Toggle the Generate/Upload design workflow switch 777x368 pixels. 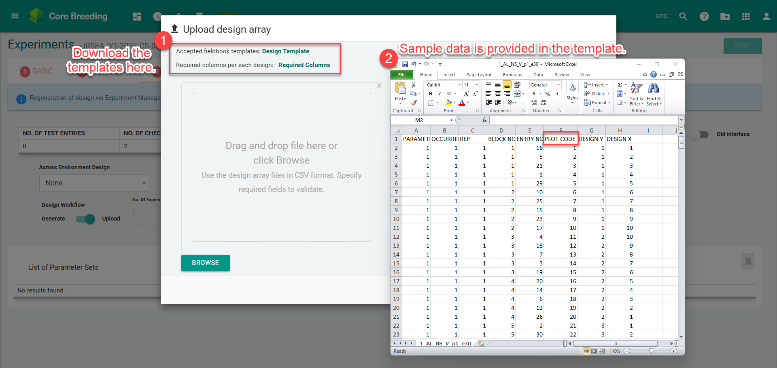point(85,219)
